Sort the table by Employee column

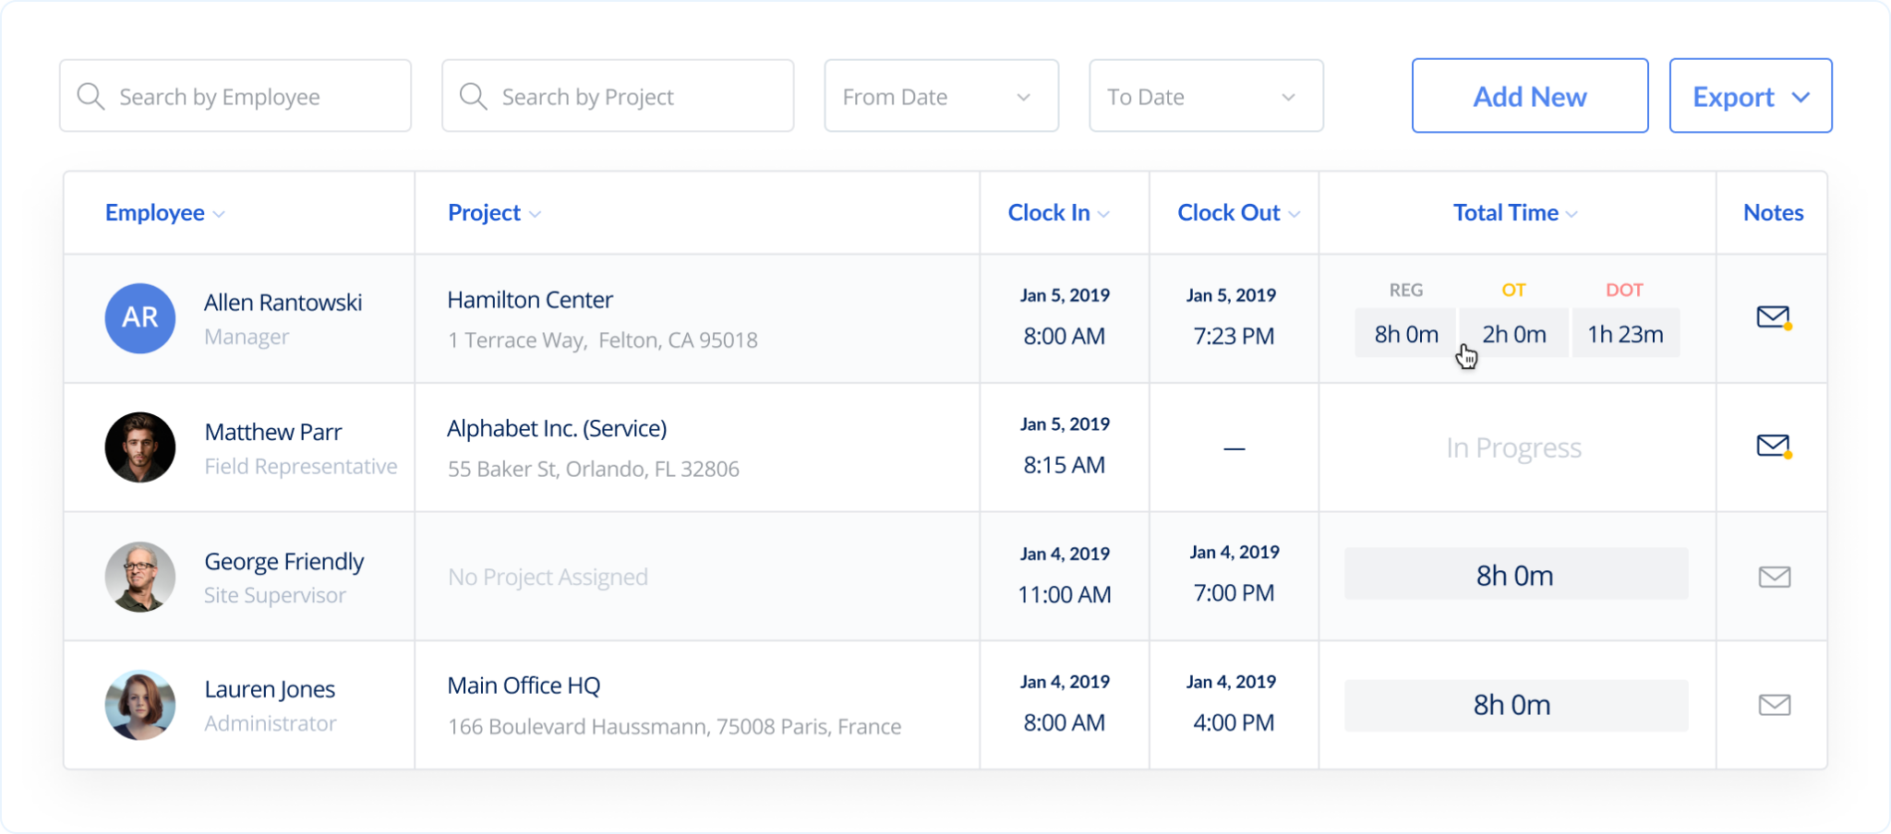point(155,212)
